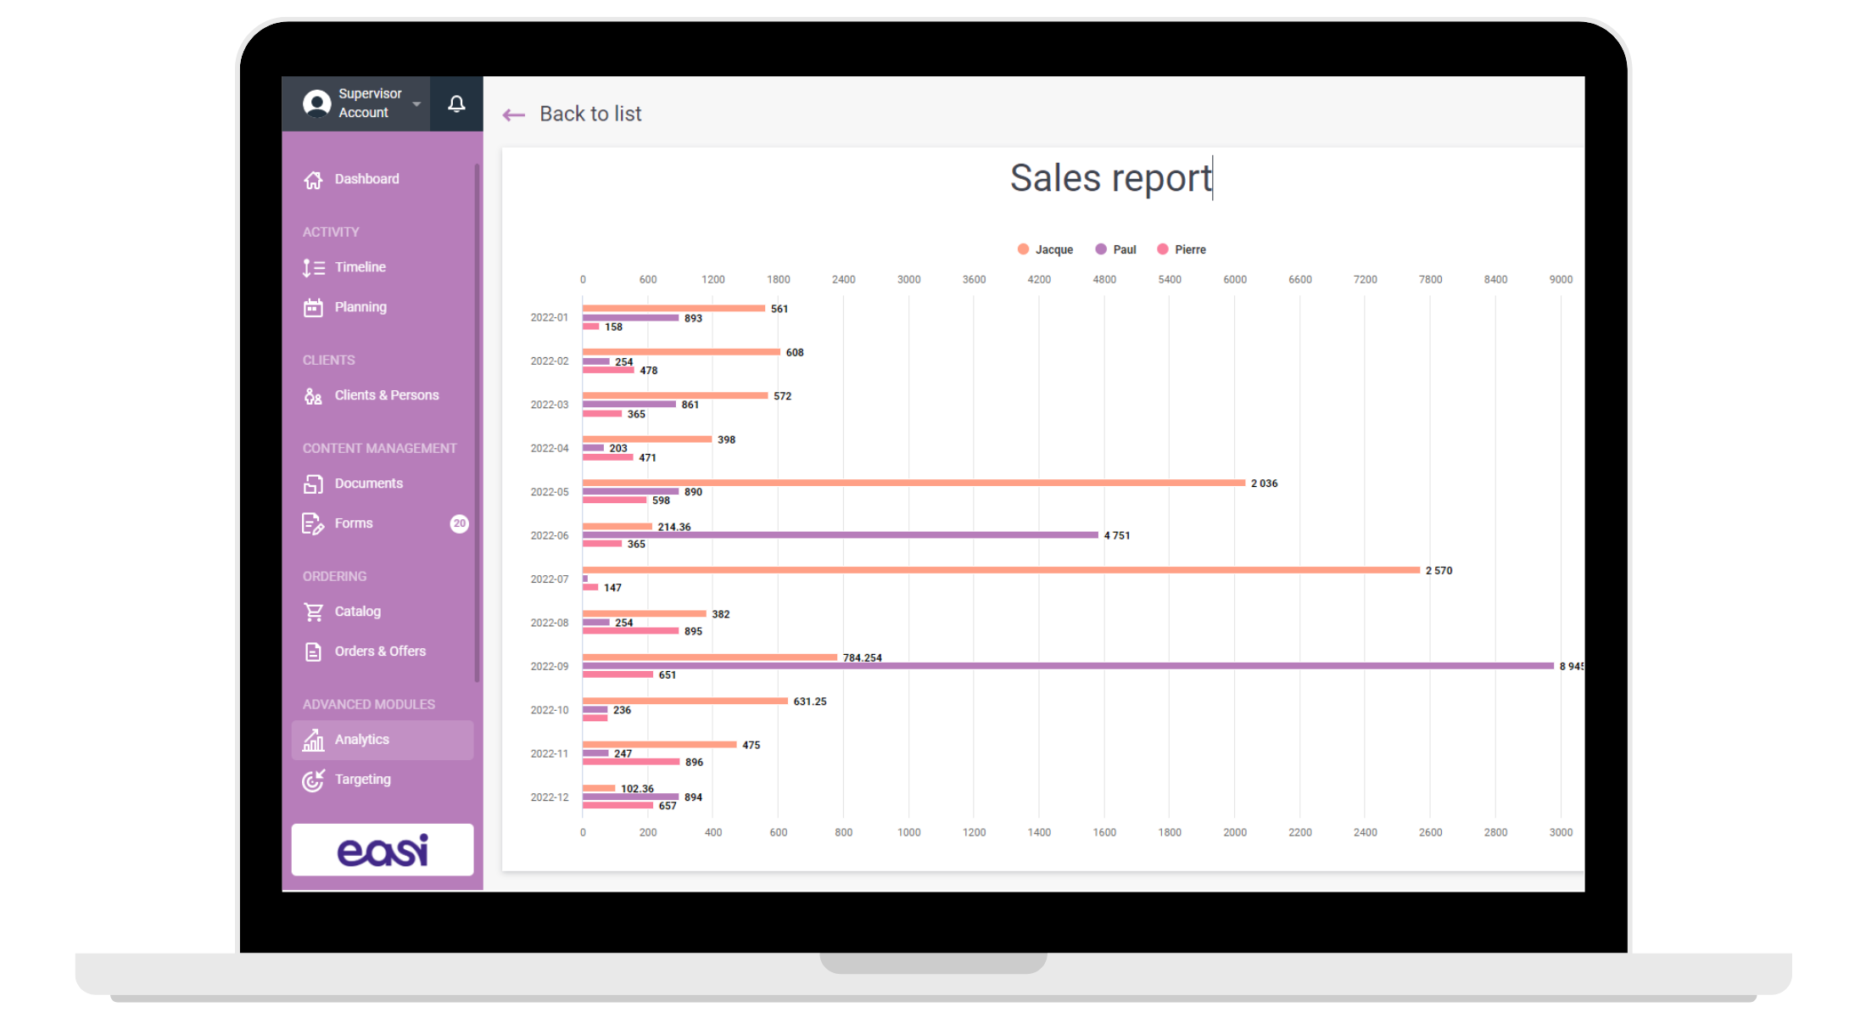Click the Sales report title field
This screenshot has width=1866, height=1018.
point(1110,178)
